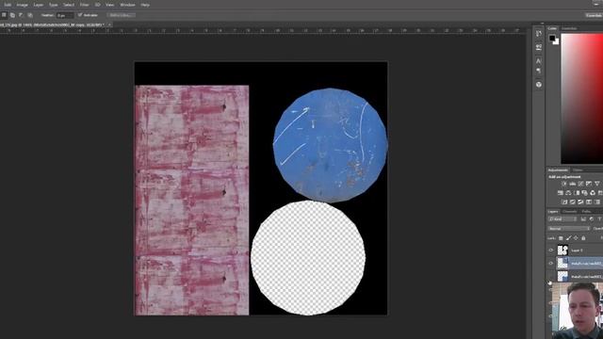The width and height of the screenshot is (603, 339).
Task: Add a Color Balance adjustment
Action: [x=568, y=193]
